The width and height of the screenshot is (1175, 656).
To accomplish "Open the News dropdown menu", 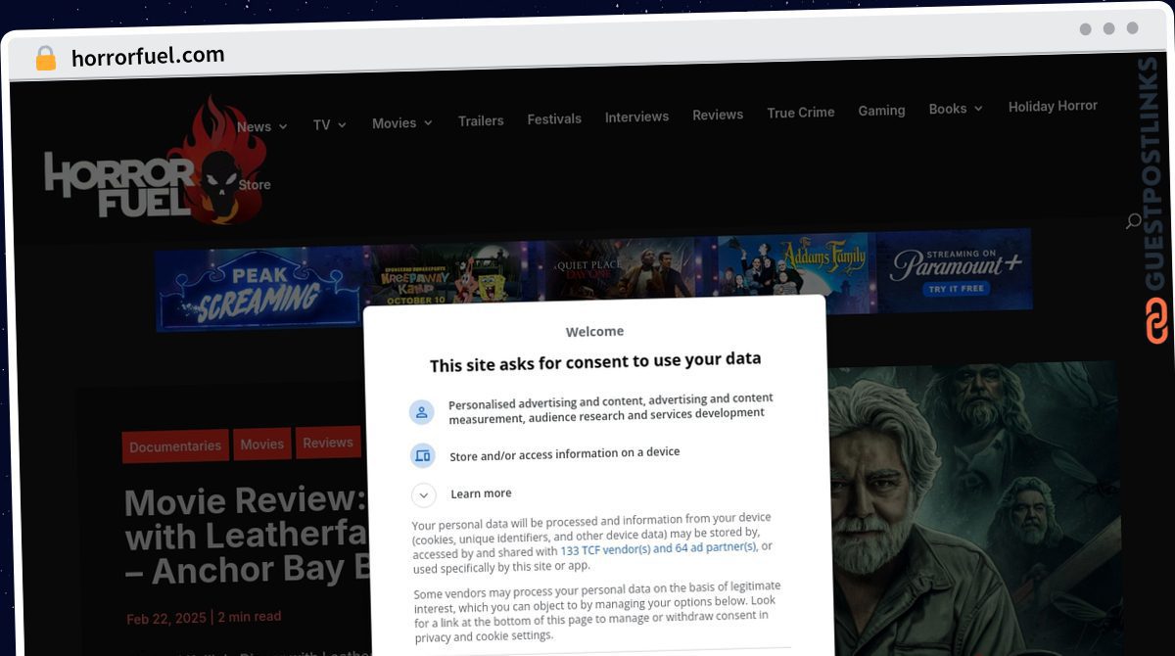I will pos(261,126).
